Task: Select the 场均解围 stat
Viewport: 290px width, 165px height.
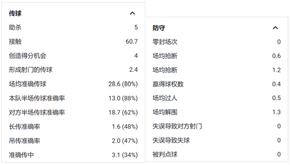Action: tap(165, 112)
